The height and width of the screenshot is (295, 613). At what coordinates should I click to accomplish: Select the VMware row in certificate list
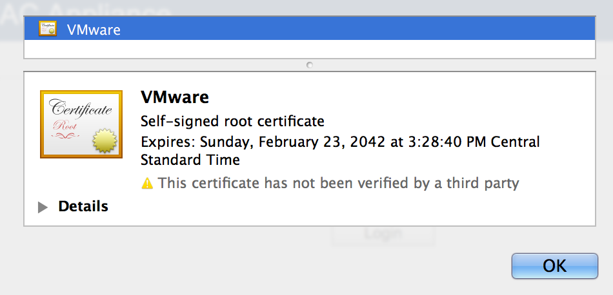click(94, 30)
